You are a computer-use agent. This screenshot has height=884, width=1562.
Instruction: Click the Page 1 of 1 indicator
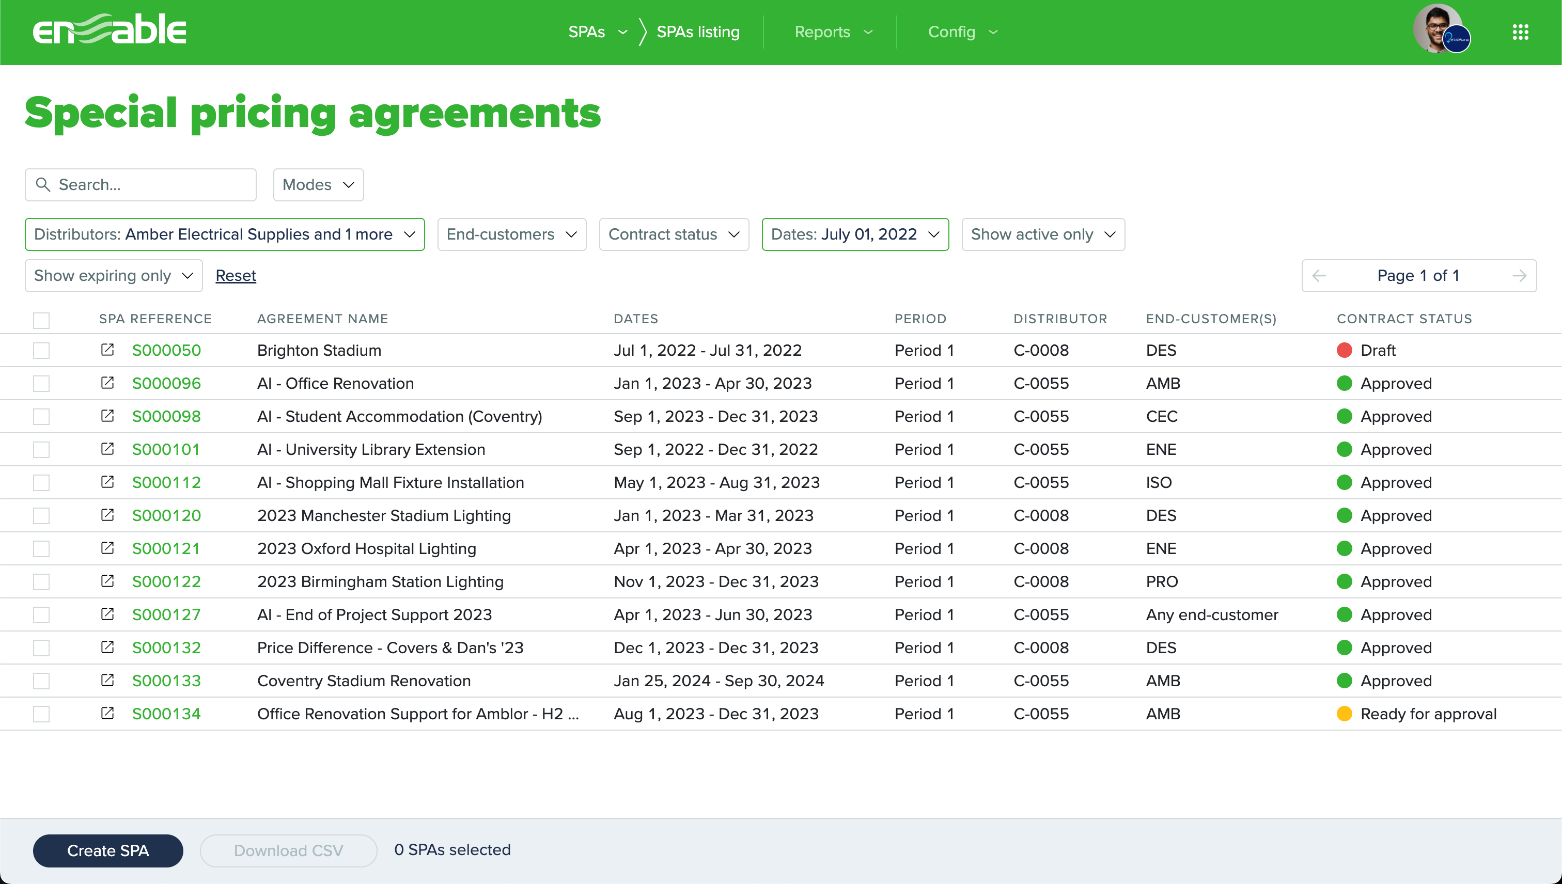click(1418, 276)
